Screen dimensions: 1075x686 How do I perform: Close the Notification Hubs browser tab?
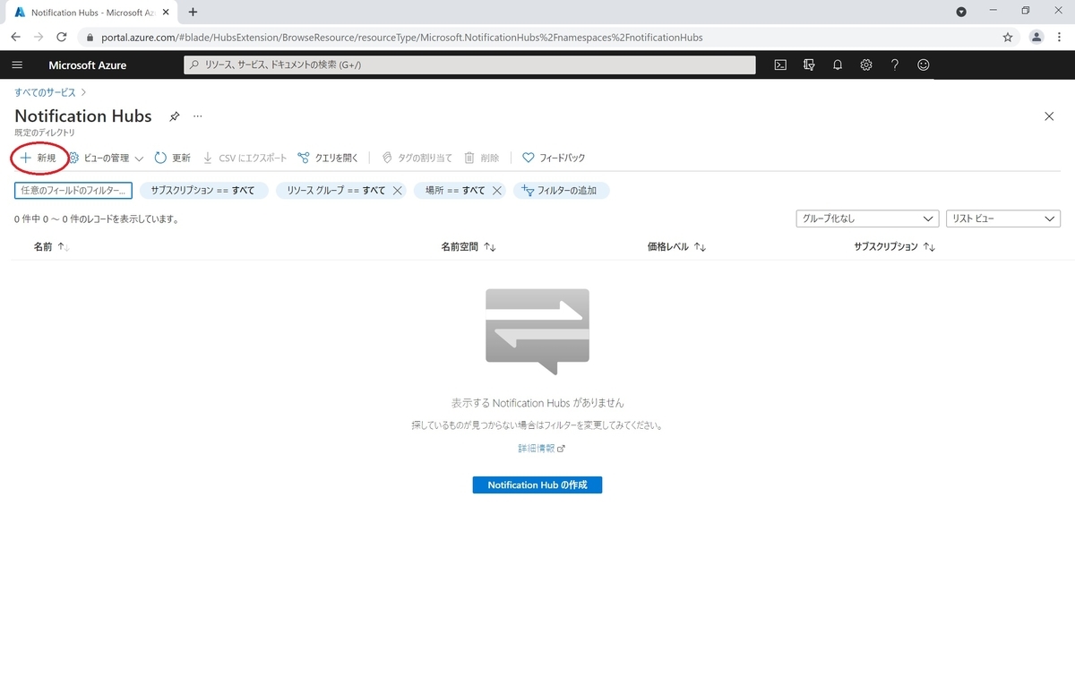pyautogui.click(x=165, y=13)
